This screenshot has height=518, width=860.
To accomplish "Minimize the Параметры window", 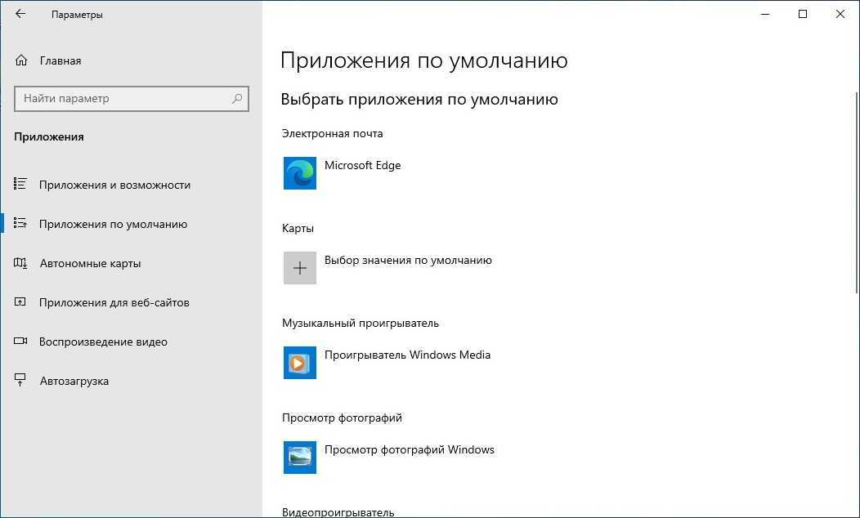I will click(765, 14).
